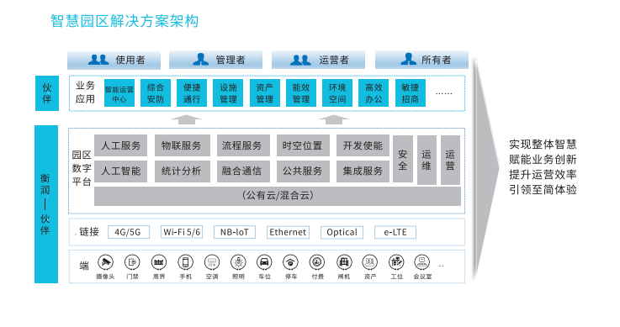This screenshot has width=620, height=327.
Task: Click the 综合安防 application tile
Action: pyautogui.click(x=156, y=93)
